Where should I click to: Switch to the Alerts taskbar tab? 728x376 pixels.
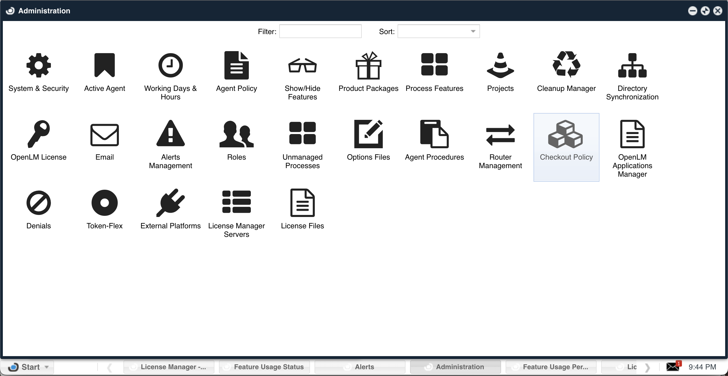[360, 367]
